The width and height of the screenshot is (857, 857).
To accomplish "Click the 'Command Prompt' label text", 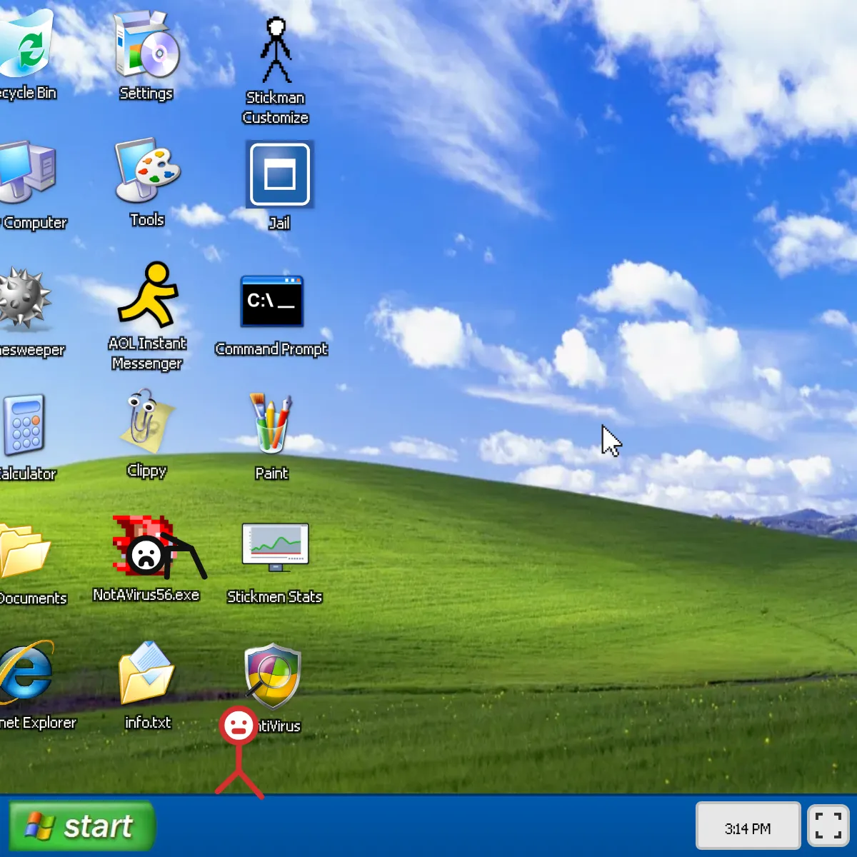I will click(271, 349).
